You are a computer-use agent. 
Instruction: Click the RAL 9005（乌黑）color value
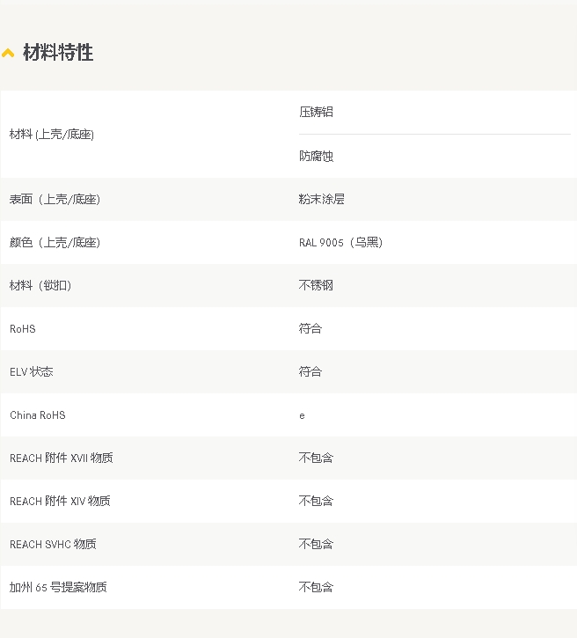tap(340, 242)
